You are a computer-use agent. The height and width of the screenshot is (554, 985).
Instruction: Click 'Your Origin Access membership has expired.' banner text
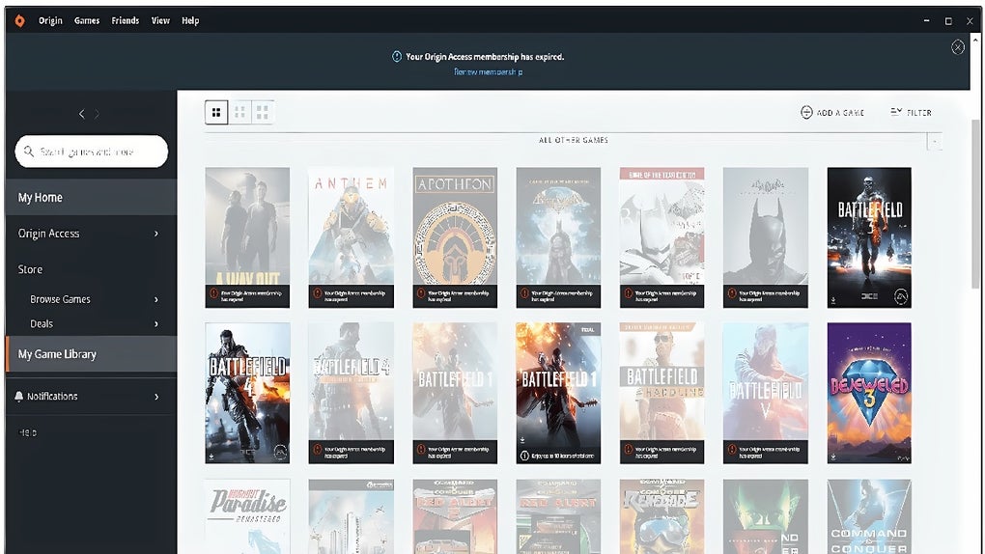point(485,57)
